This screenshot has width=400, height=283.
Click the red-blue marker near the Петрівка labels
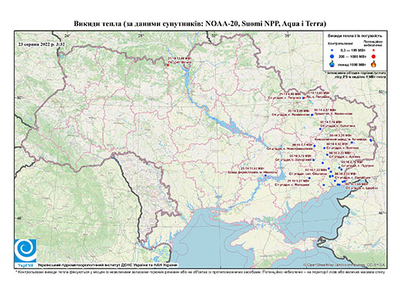point(304,98)
